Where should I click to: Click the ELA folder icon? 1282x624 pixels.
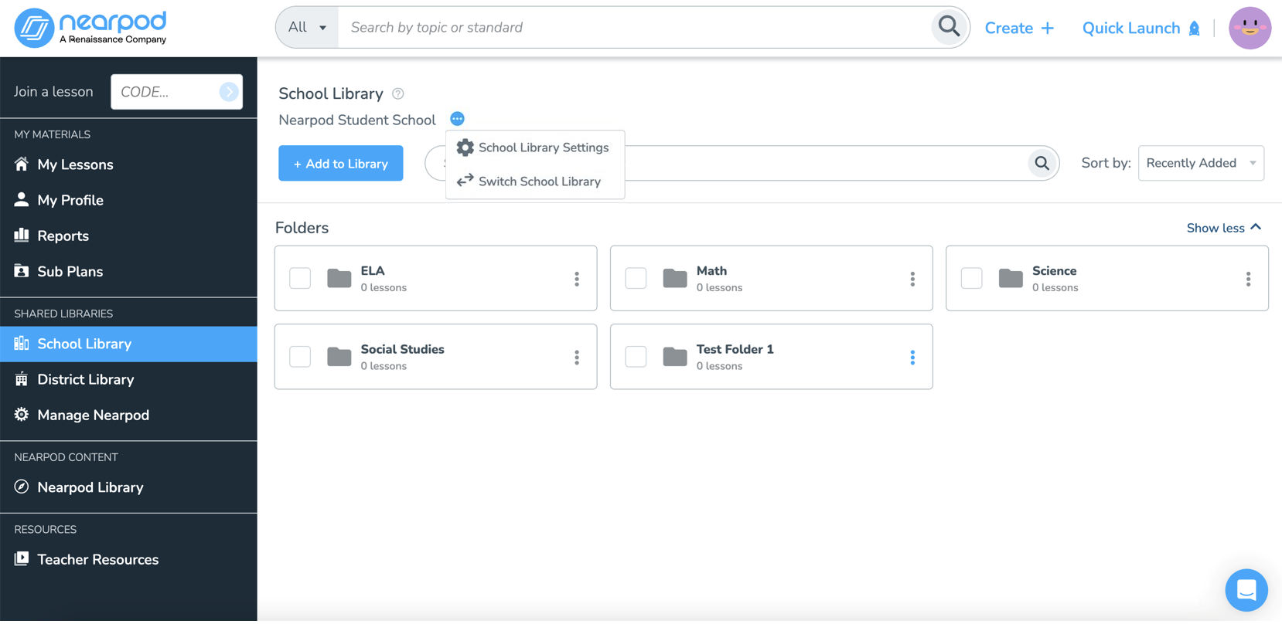[x=339, y=278]
